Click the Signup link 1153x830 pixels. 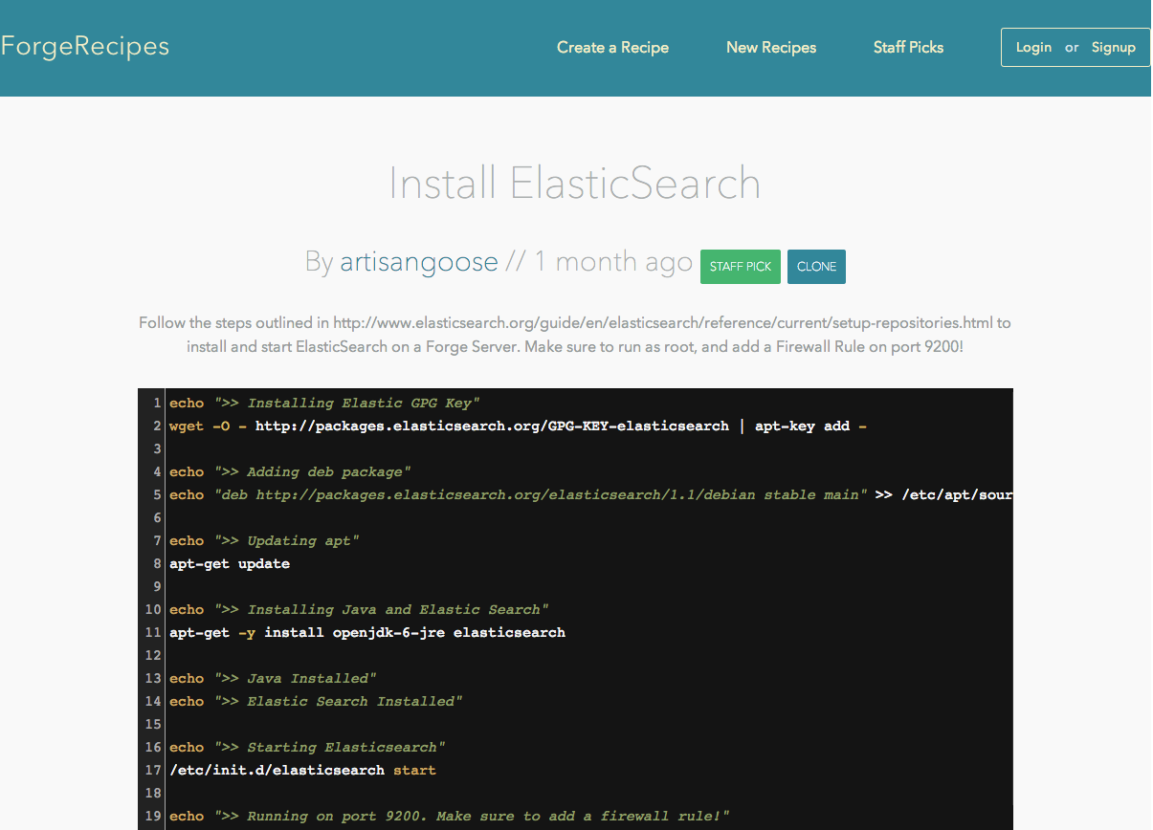[1114, 48]
